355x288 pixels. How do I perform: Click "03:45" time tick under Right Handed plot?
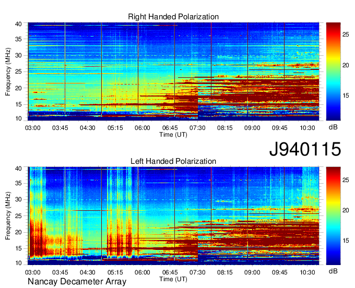pyautogui.click(x=60, y=128)
